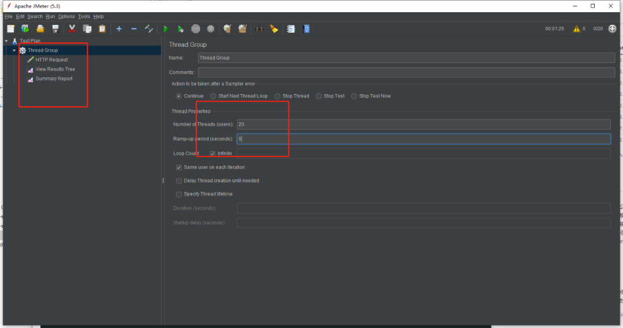Image resolution: width=623 pixels, height=328 pixels.
Task: Open the Function Helper list icon
Action: pos(291,29)
